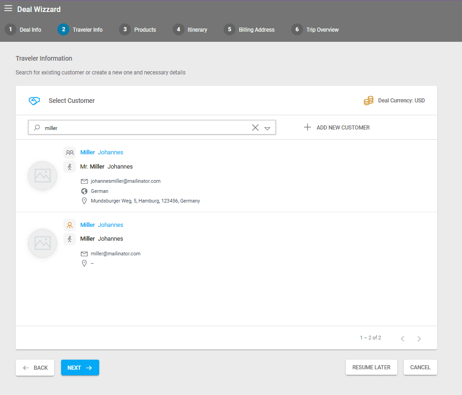Select the first Miller Johannes name link

[x=101, y=152]
